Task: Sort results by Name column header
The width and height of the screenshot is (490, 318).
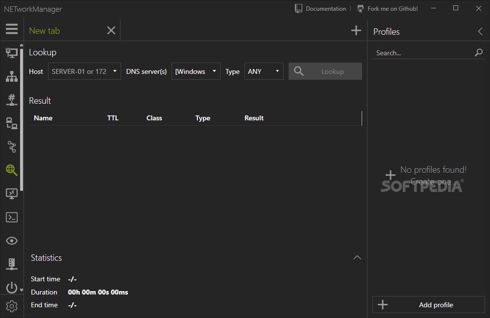Action: 43,118
